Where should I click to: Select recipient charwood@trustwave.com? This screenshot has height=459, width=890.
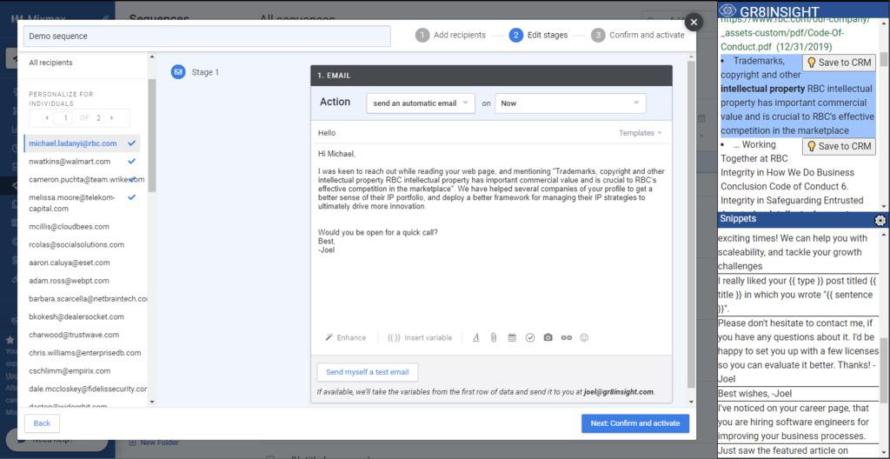(x=74, y=336)
